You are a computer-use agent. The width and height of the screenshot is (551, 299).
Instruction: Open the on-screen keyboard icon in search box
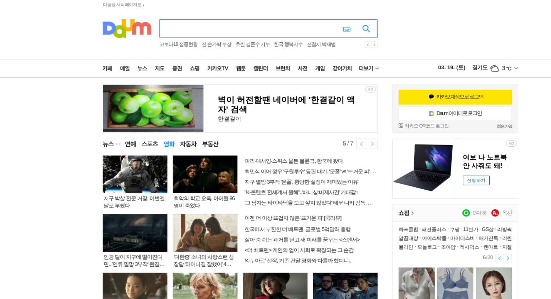click(x=347, y=29)
